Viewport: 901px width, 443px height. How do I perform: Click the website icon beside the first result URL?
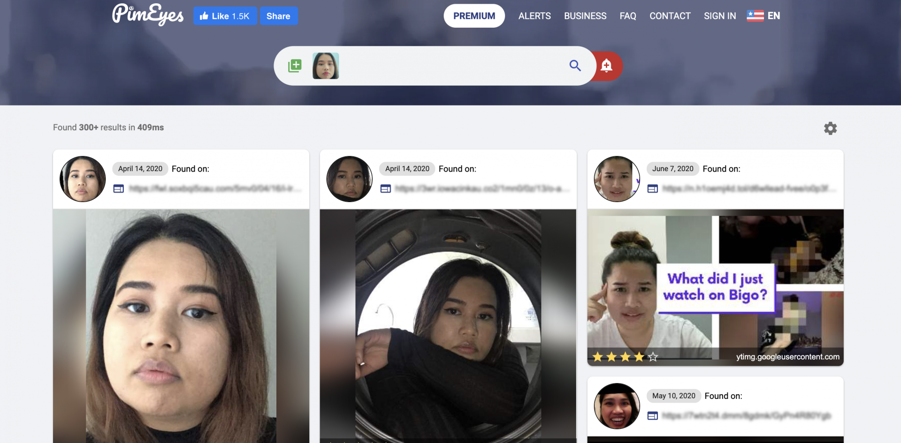pyautogui.click(x=118, y=188)
